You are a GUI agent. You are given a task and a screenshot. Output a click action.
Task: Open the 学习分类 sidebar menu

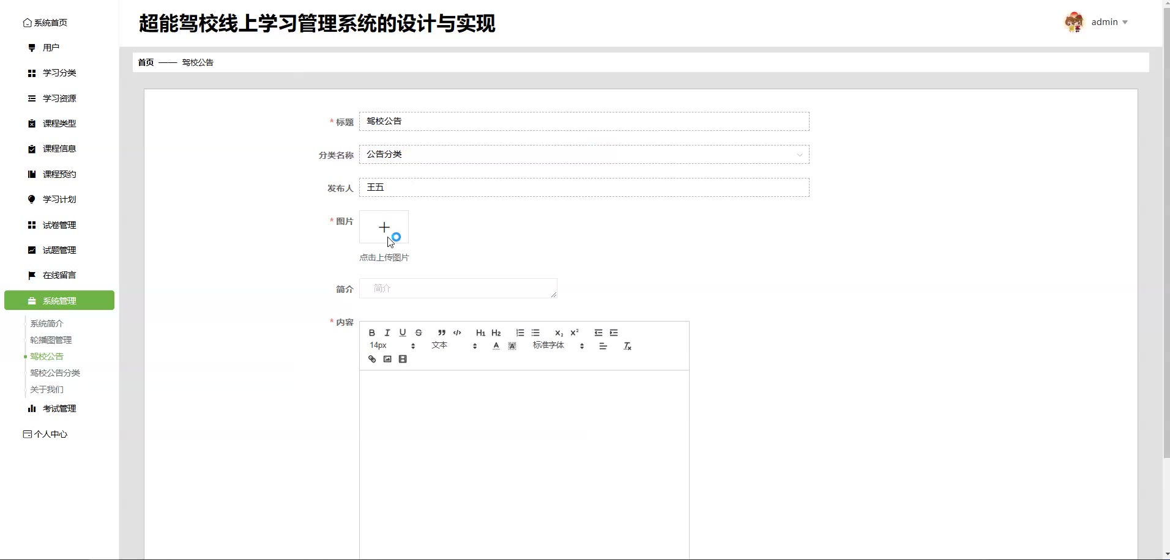pyautogui.click(x=59, y=73)
